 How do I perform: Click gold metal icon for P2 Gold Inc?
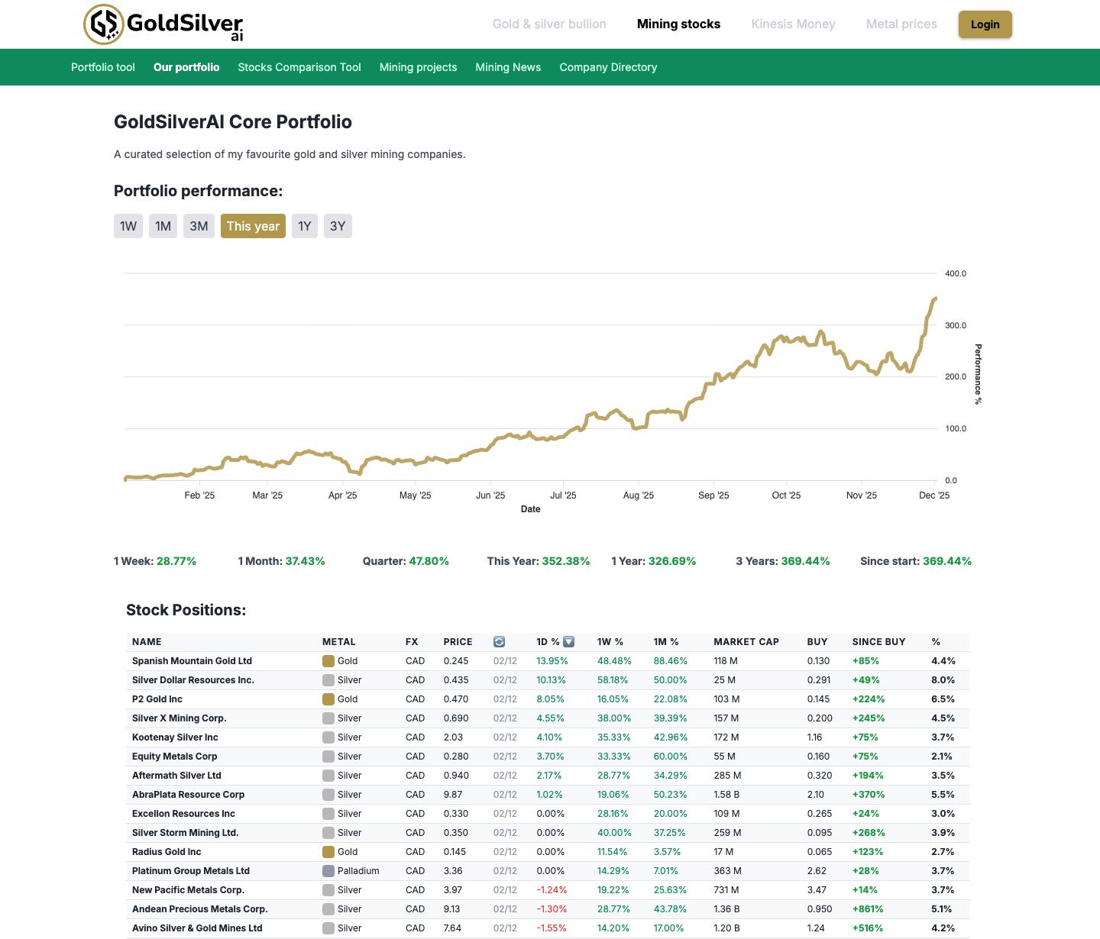[x=328, y=699]
